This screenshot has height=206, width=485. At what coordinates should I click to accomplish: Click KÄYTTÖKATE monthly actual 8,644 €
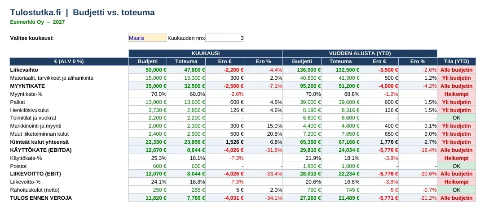pyautogui.click(x=186, y=150)
